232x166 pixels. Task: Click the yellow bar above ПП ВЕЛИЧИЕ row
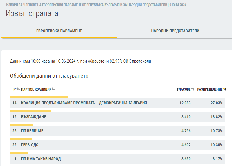point(21,125)
